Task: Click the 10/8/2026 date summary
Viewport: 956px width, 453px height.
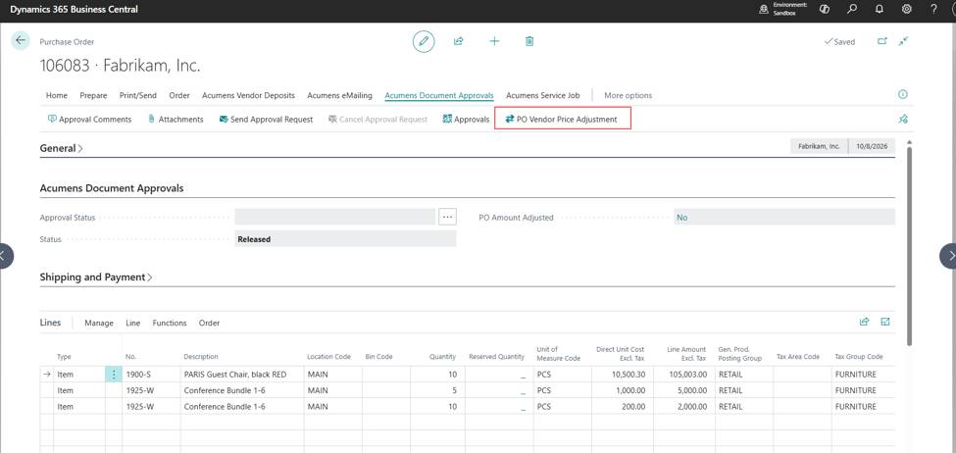Action: (x=872, y=146)
